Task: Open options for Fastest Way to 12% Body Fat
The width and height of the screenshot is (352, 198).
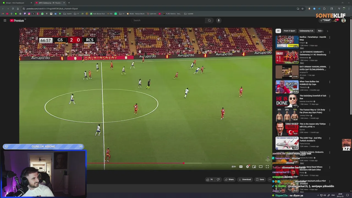Action: click(329, 110)
